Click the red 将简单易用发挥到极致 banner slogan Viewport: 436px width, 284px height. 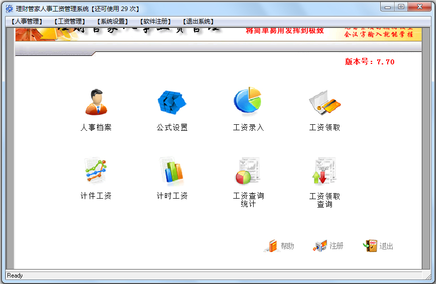coord(285,30)
